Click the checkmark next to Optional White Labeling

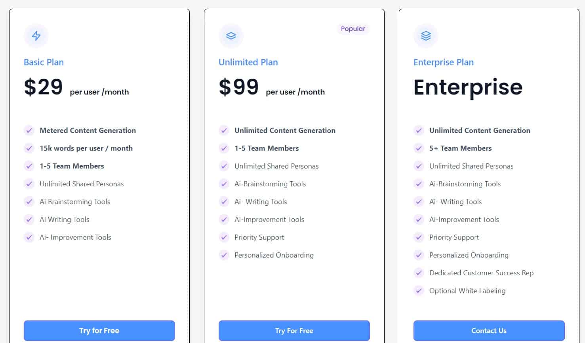point(419,291)
